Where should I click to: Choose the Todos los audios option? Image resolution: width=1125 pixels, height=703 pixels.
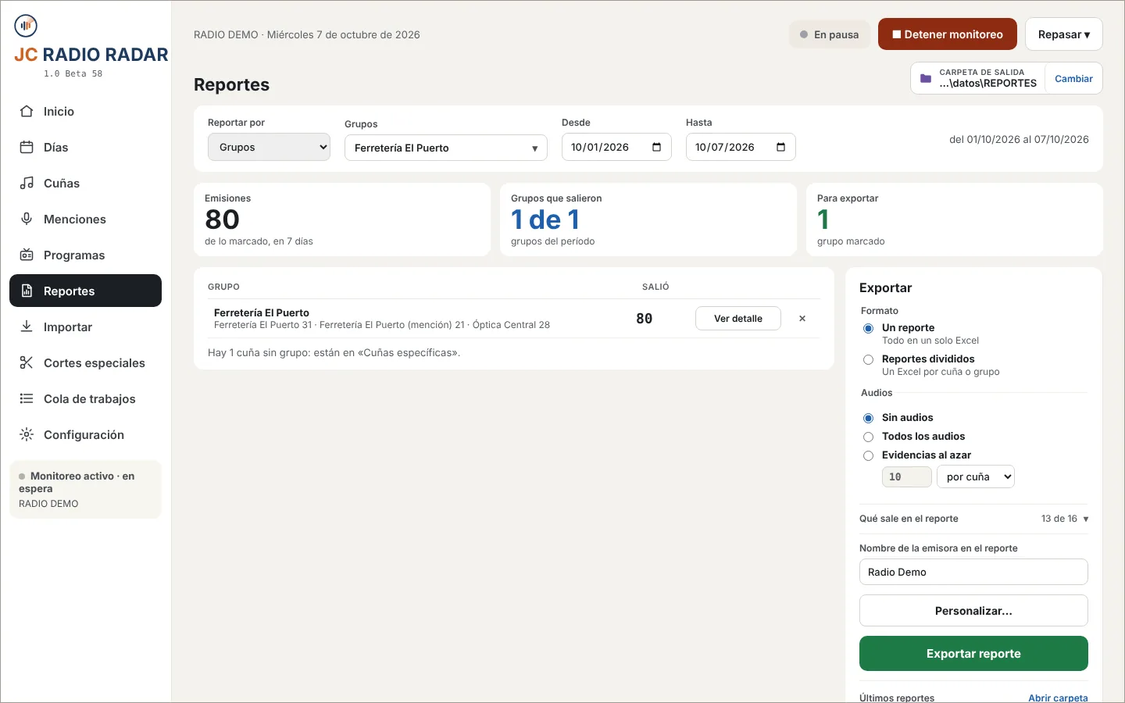868,437
